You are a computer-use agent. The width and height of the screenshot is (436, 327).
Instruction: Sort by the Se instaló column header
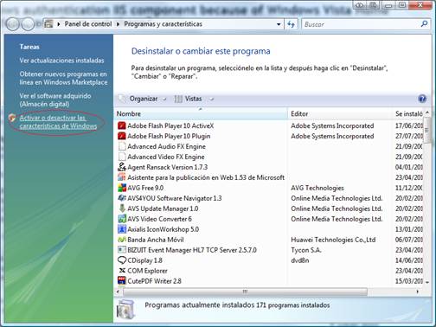click(x=408, y=114)
